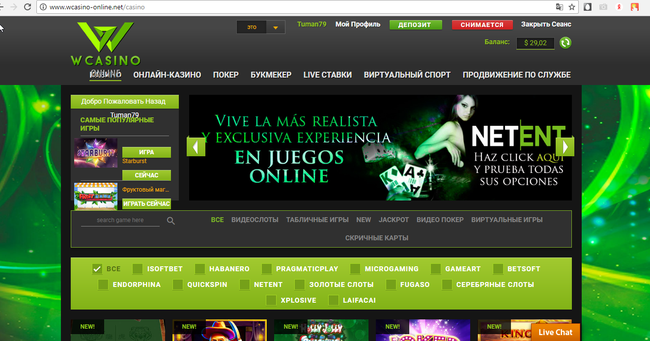This screenshot has height=341, width=650.
Task: Open the ПОКЕР menu
Action: pos(226,75)
